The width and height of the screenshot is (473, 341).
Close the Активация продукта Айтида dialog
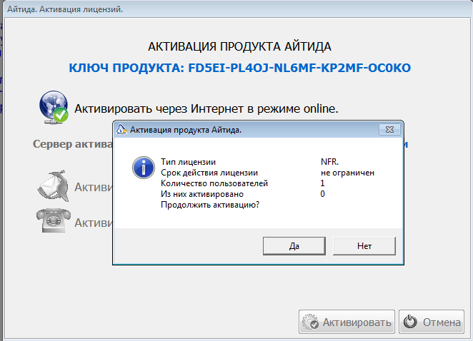coord(389,130)
